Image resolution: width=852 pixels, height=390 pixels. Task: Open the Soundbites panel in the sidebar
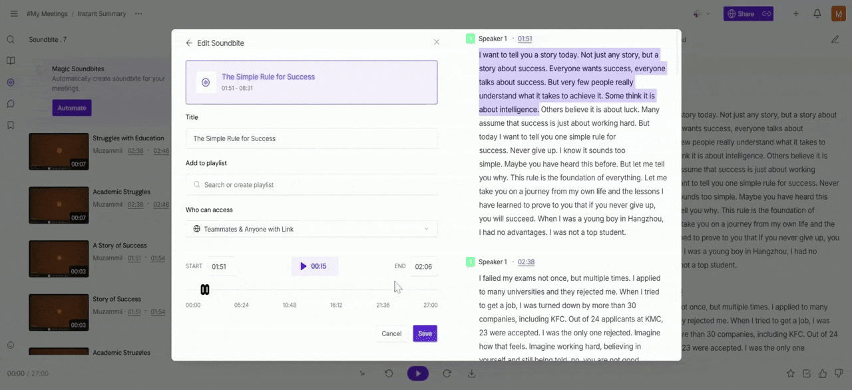pos(11,83)
